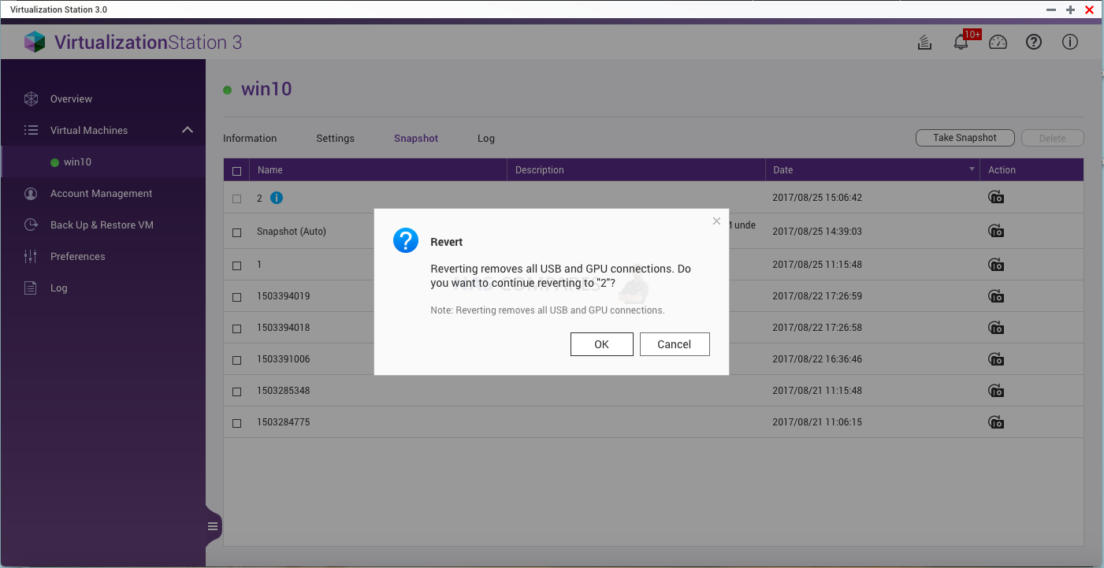The height and width of the screenshot is (568, 1104).
Task: Click the Take Snapshot button
Action: (x=965, y=138)
